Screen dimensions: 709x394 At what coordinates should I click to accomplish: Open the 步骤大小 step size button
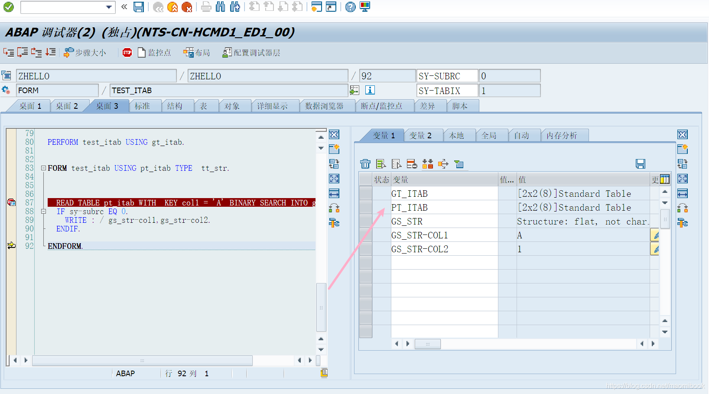(85, 52)
